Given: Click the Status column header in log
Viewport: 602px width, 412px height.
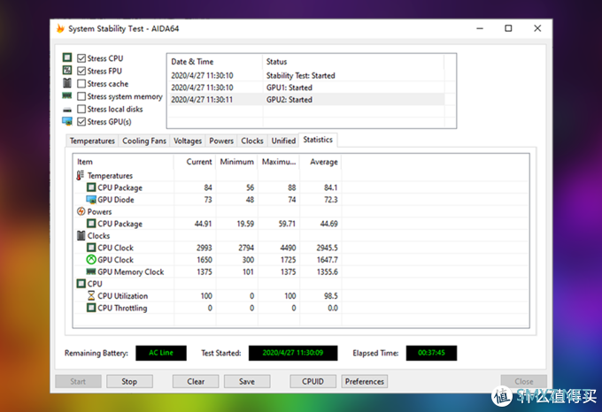Looking at the screenshot, I should (353, 61).
